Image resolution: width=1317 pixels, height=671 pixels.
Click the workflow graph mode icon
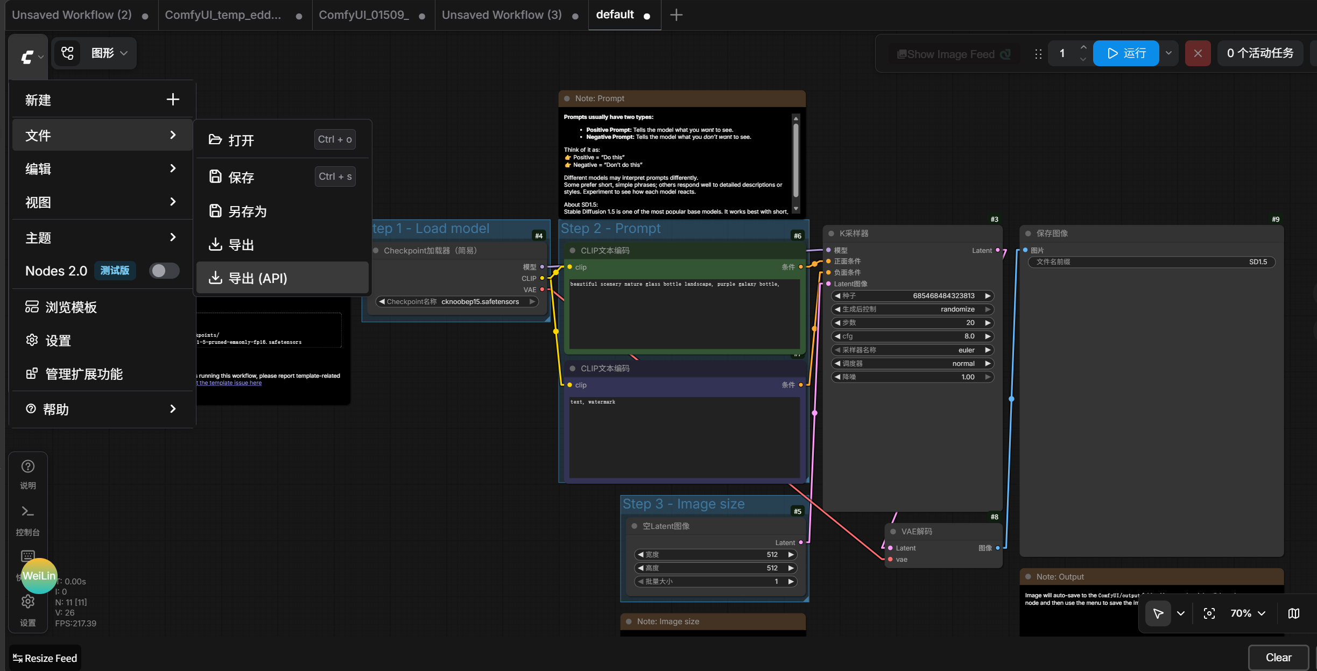pos(67,53)
